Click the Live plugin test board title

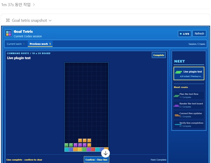19,58
